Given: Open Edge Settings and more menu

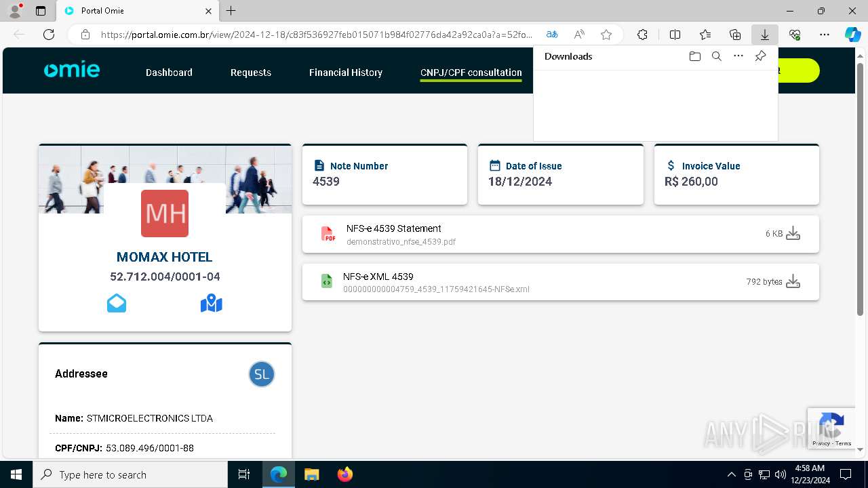Looking at the screenshot, I should [825, 35].
